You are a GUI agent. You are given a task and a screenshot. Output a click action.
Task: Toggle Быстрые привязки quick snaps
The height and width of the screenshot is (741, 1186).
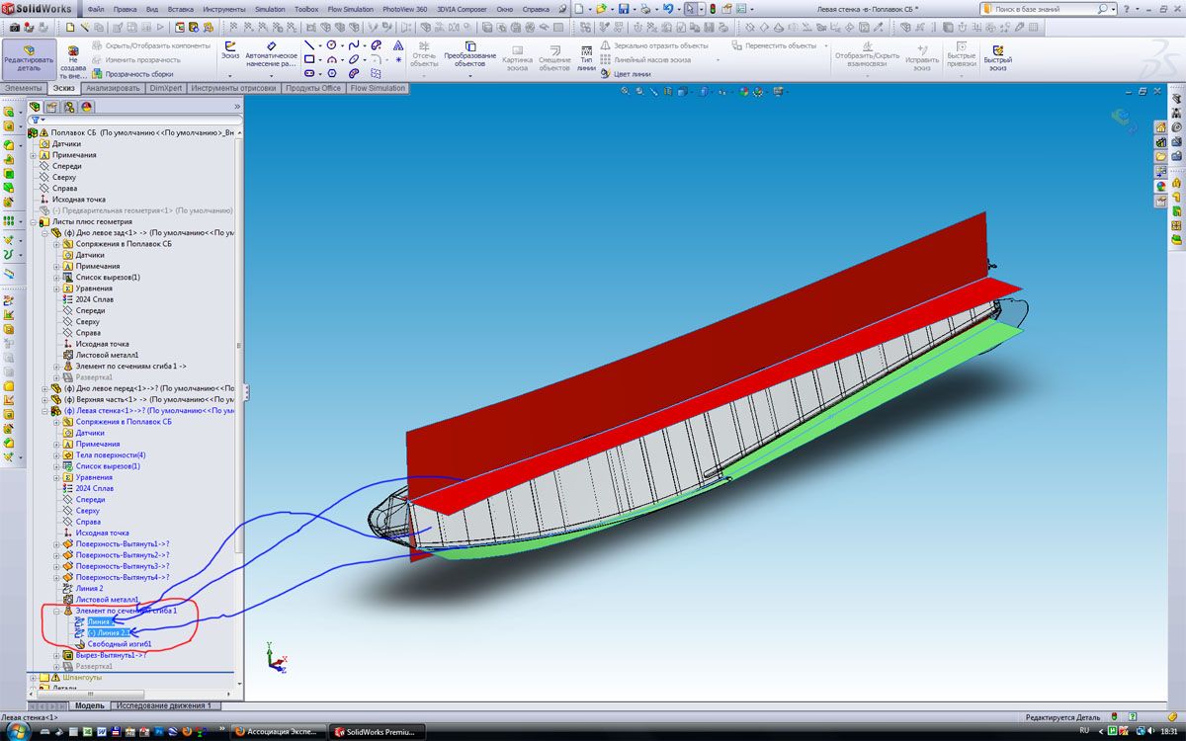[x=961, y=57]
